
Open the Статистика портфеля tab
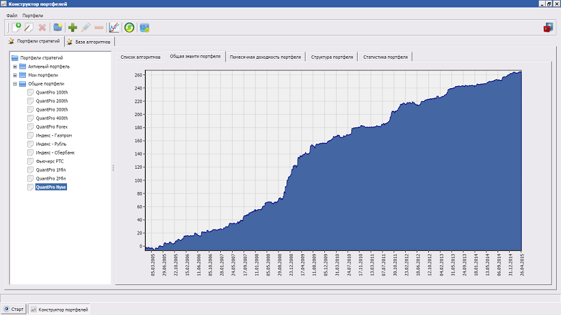[x=385, y=57]
